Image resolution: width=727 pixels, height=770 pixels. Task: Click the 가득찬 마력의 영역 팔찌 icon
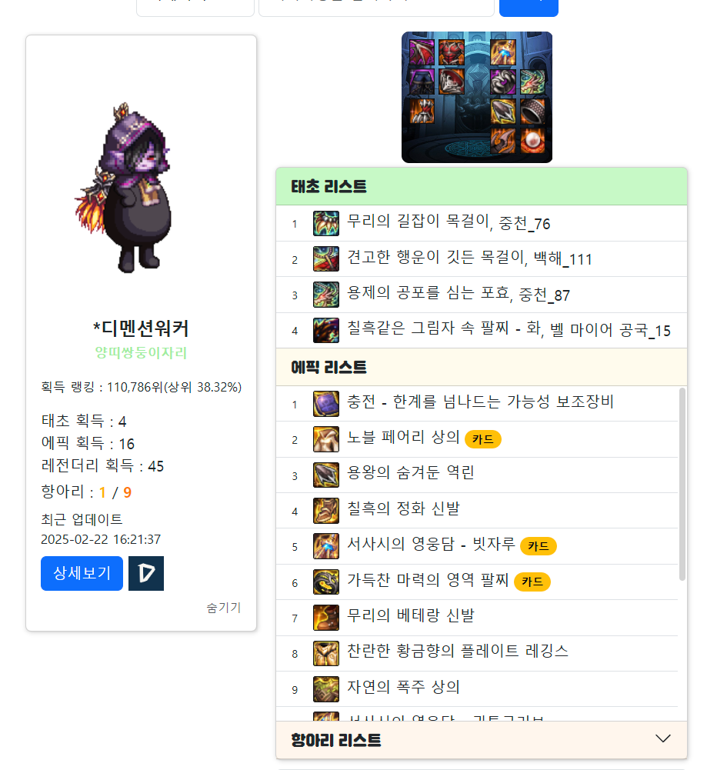tap(325, 582)
